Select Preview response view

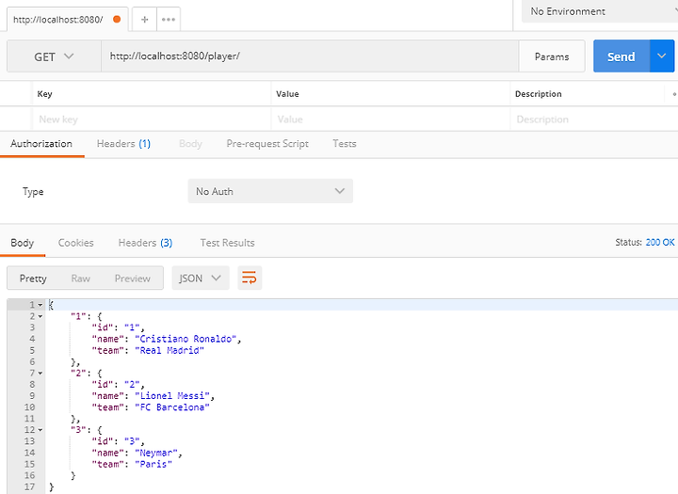133,279
